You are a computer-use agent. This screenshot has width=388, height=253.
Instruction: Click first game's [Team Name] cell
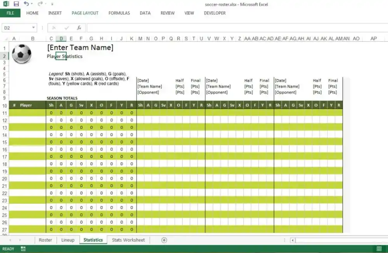click(x=149, y=87)
